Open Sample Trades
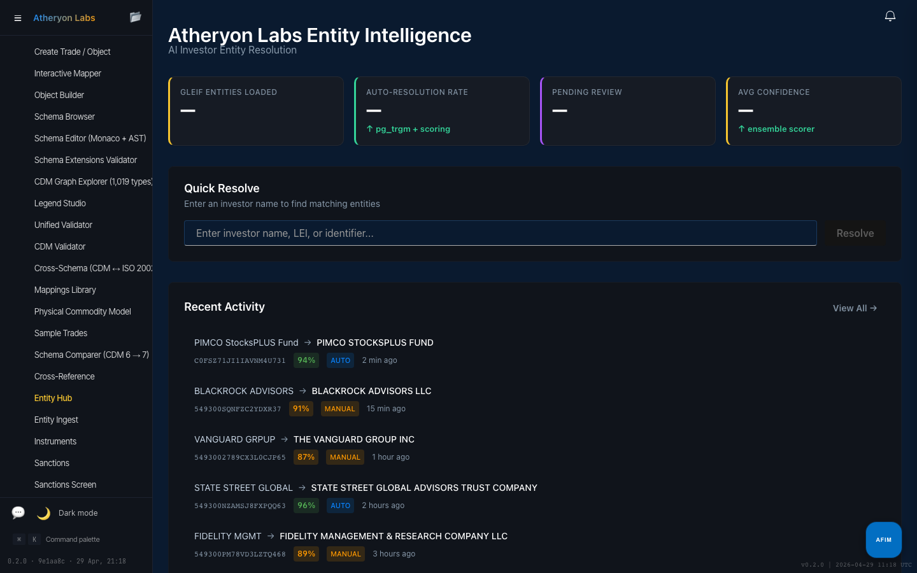The image size is (917, 573). point(60,333)
